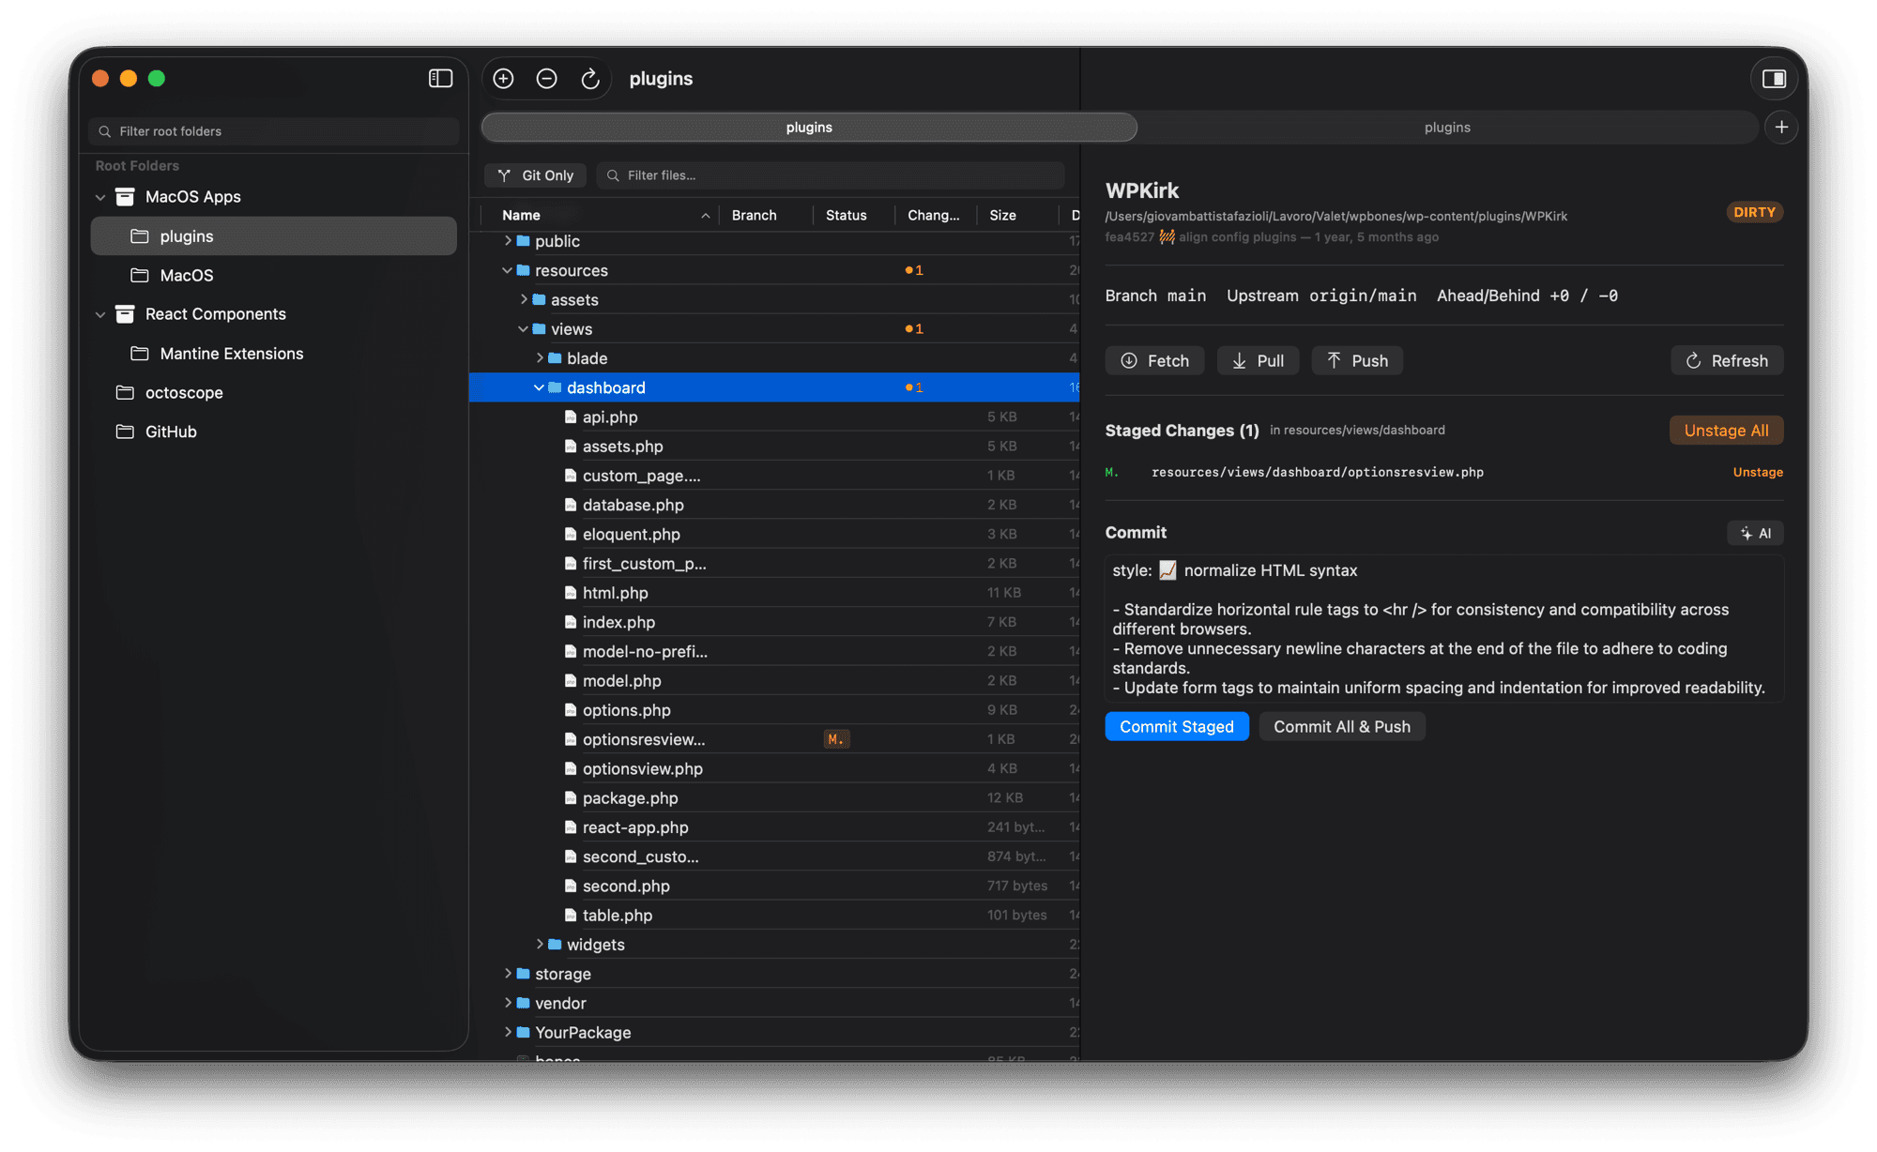Select the plugins folder in sidebar
The image size is (1877, 1152).
point(274,236)
